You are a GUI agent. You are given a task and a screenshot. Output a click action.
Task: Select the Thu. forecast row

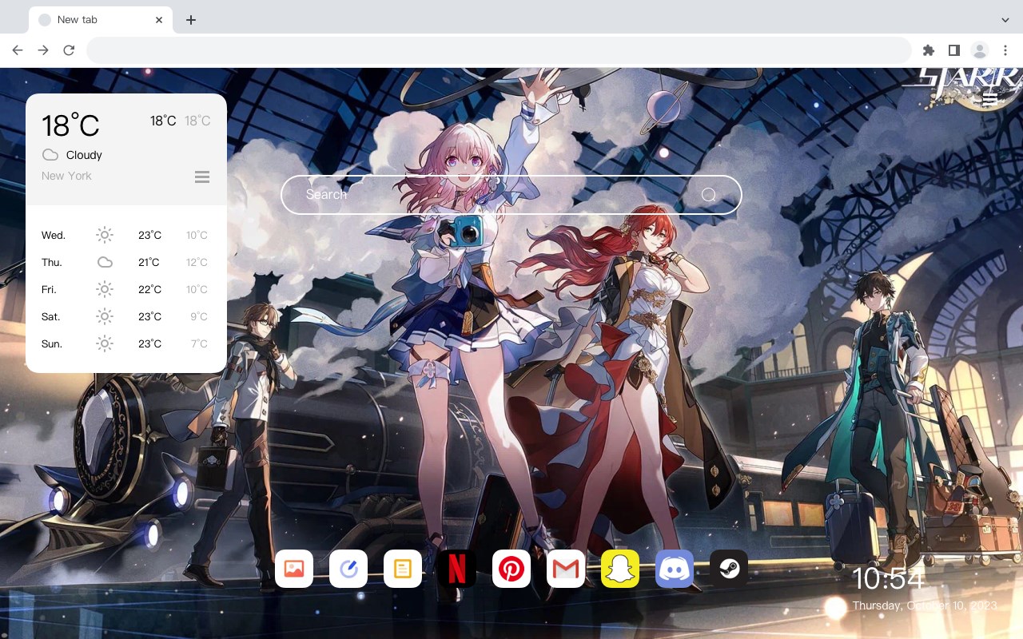point(125,262)
